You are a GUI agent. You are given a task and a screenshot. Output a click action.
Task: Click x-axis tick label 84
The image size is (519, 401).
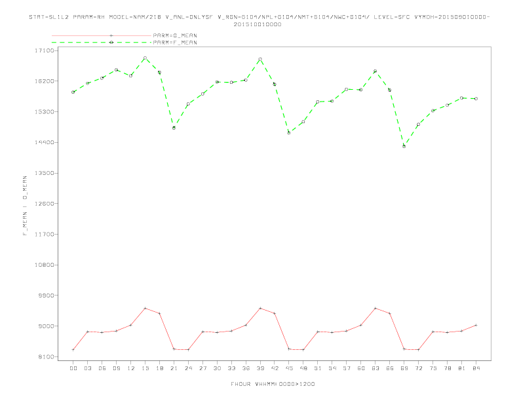(x=476, y=368)
